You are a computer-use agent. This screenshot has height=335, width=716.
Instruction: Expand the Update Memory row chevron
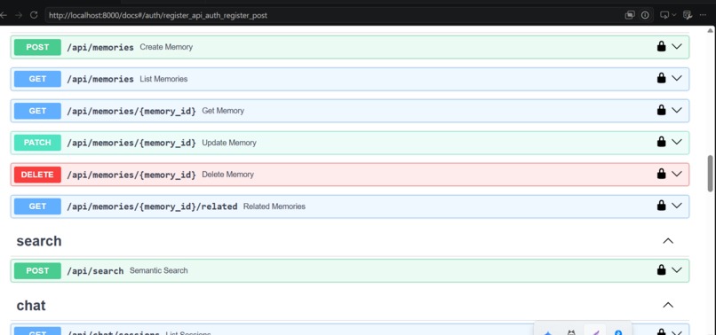[677, 142]
